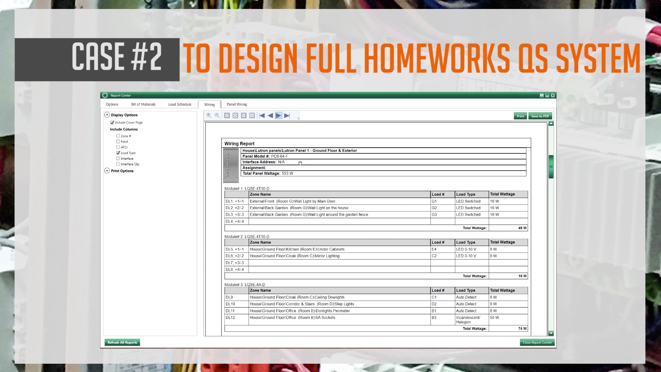661x372 pixels.
Task: Select 'Corridor & Stairs\Step Lights' row
Action: (x=376, y=304)
